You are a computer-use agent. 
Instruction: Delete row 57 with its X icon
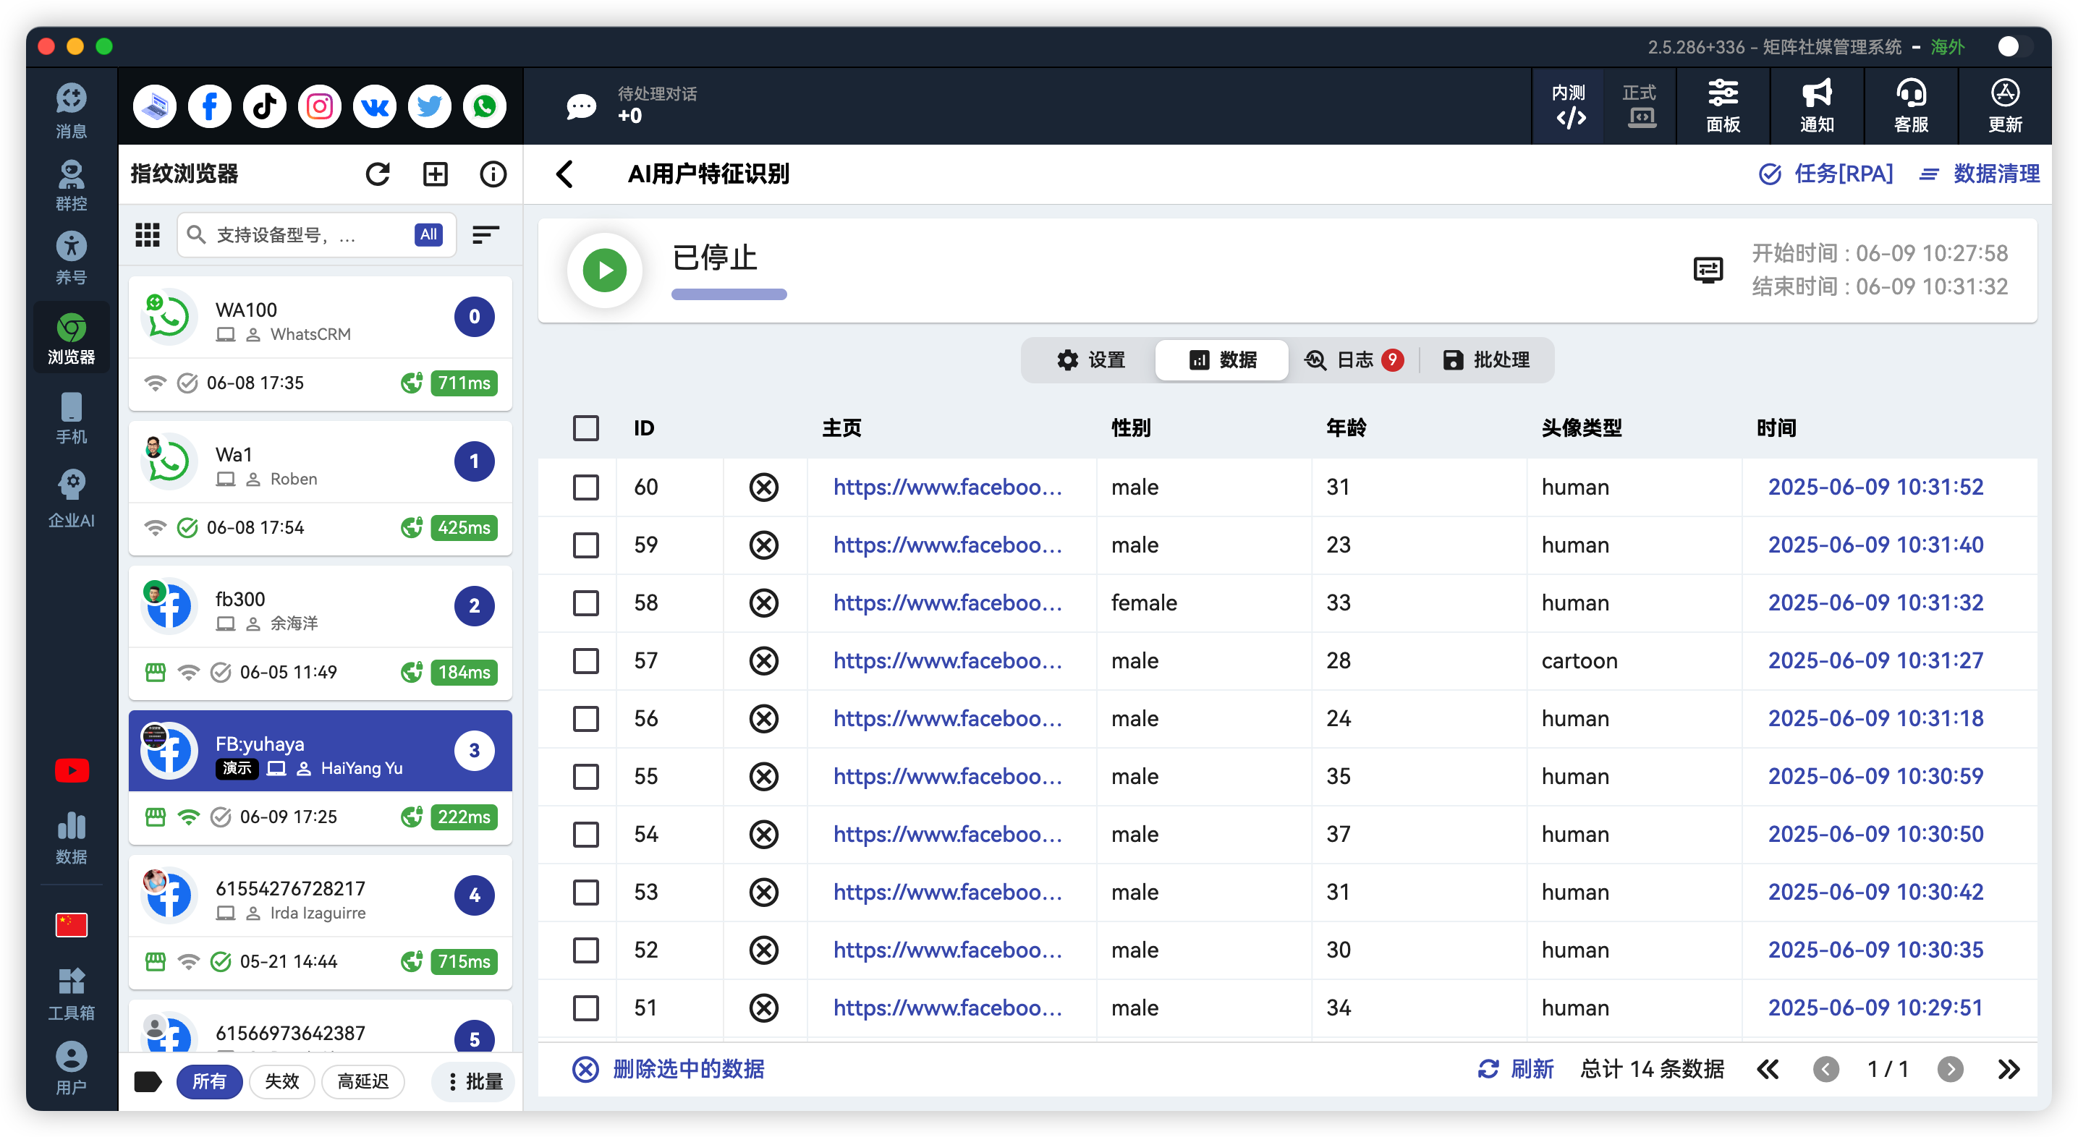(x=763, y=660)
